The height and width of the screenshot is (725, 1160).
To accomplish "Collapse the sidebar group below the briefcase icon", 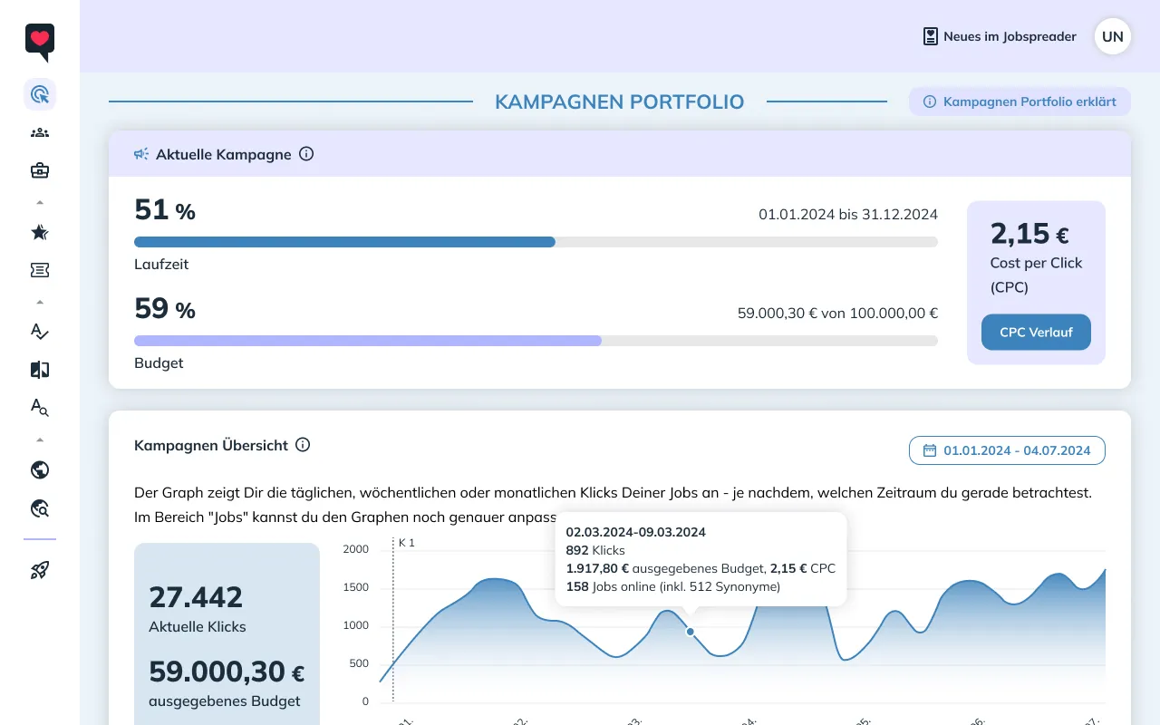I will click(x=40, y=202).
